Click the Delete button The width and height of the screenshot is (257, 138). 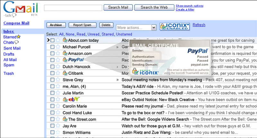[x=106, y=25]
